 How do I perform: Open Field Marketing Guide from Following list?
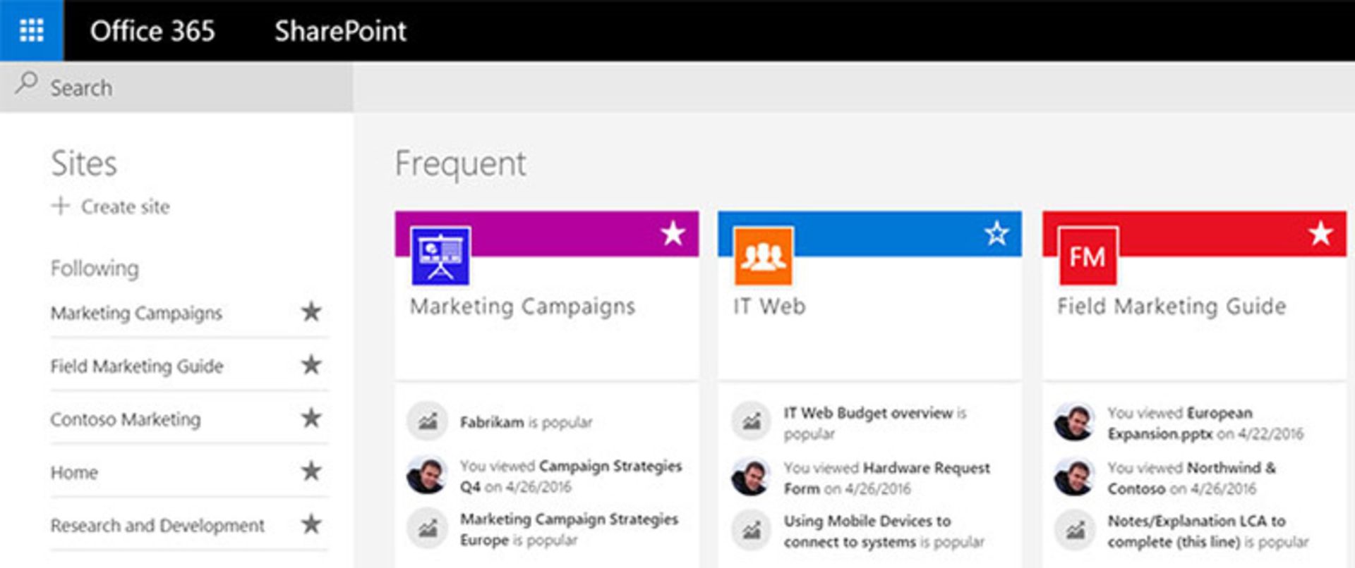point(137,366)
